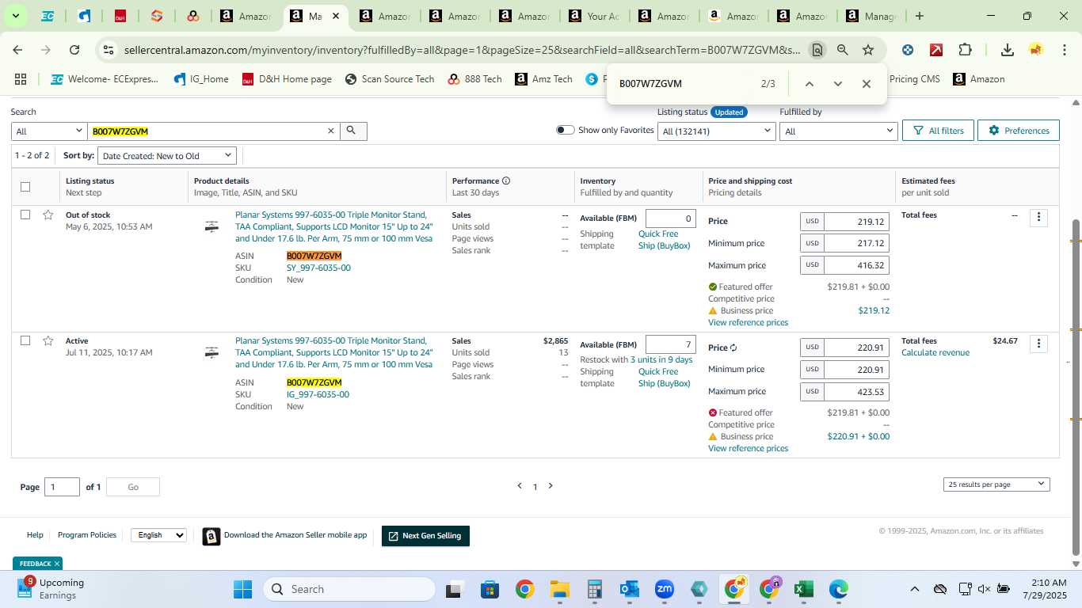
Task: Open the English language dropdown
Action: click(158, 535)
